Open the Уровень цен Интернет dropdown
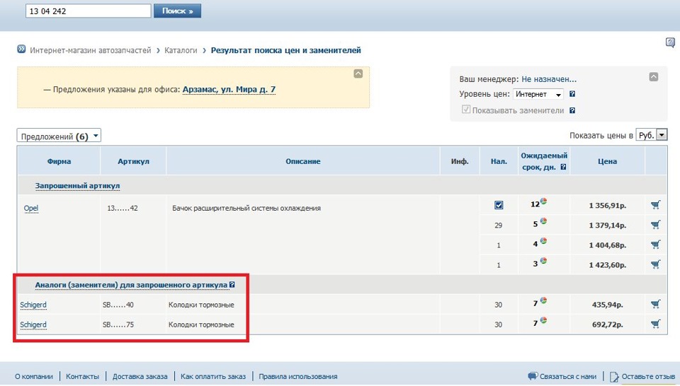680x386 pixels. [538, 94]
